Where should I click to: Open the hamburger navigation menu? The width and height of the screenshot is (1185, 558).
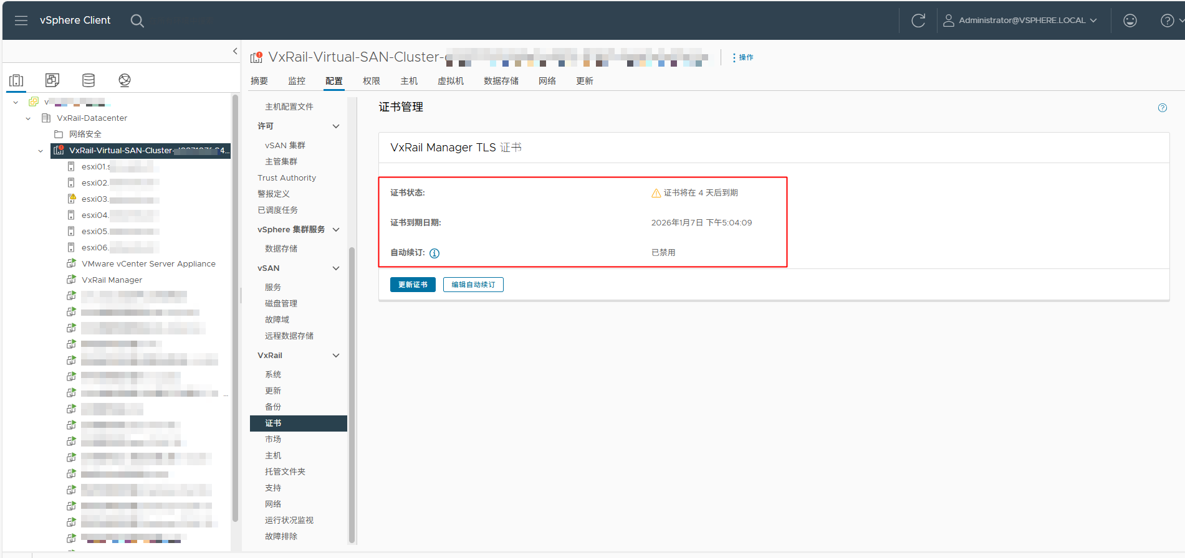click(x=21, y=21)
